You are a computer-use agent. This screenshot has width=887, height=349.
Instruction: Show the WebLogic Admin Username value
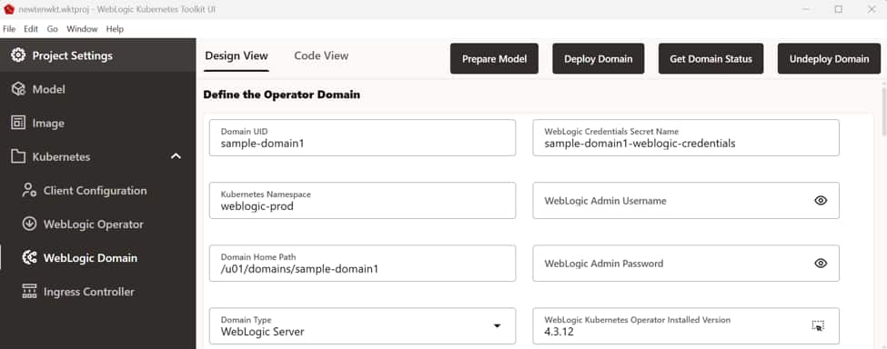[x=821, y=201]
